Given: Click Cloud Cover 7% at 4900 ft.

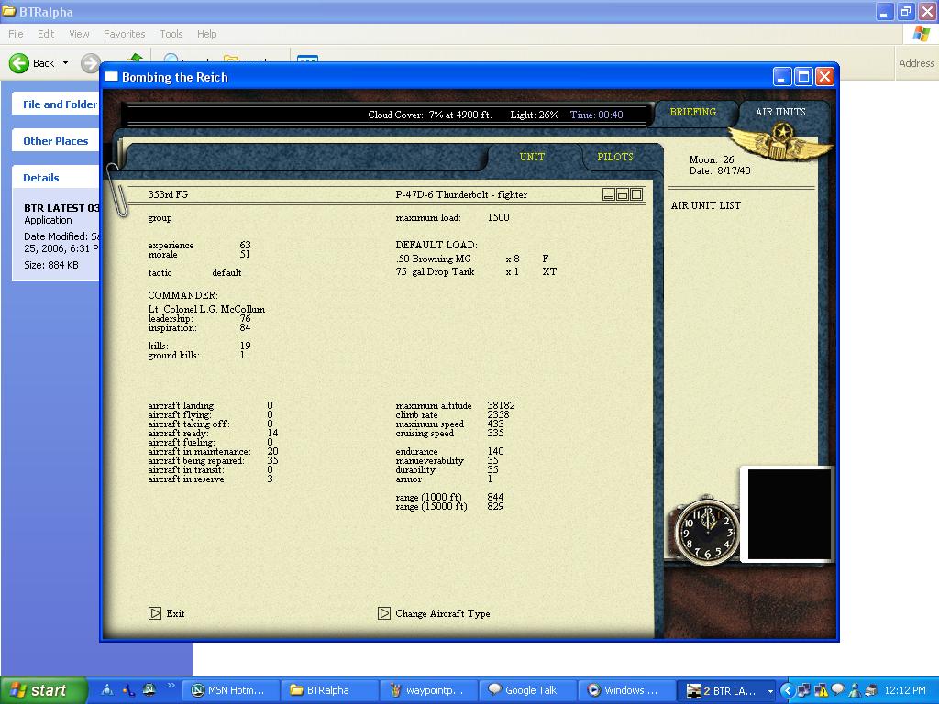Looking at the screenshot, I should tap(429, 115).
